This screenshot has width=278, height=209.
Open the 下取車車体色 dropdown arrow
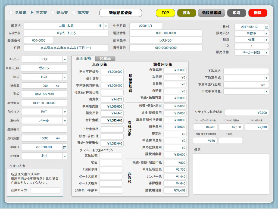(x=267, y=92)
